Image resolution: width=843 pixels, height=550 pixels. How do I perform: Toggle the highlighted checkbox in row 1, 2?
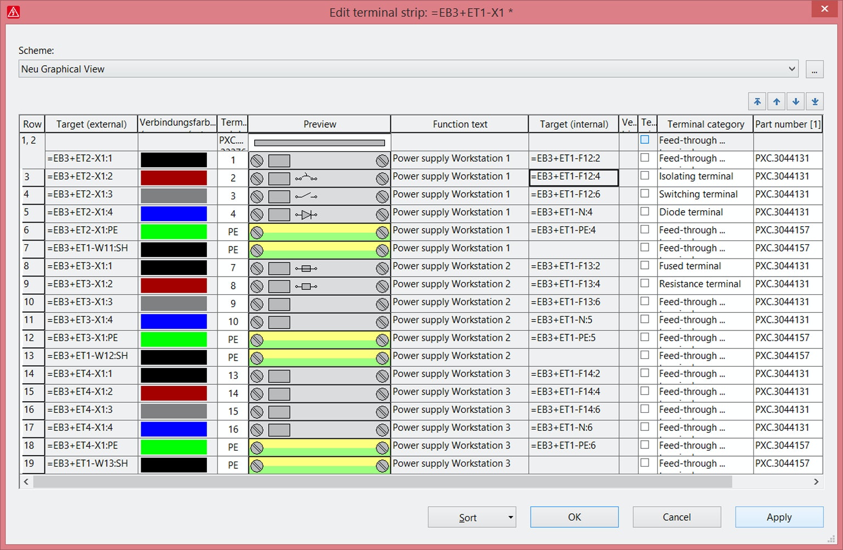tap(645, 140)
